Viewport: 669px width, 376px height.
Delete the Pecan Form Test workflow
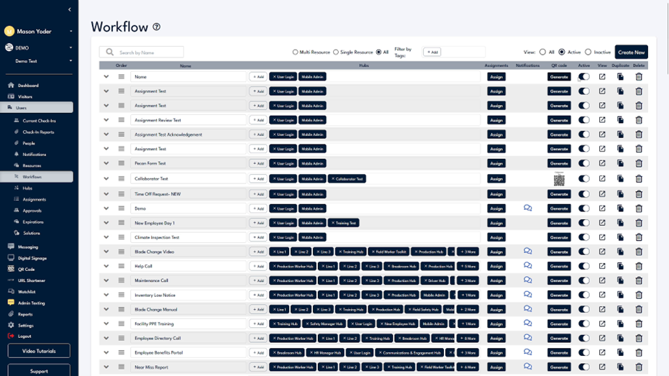[x=639, y=164]
